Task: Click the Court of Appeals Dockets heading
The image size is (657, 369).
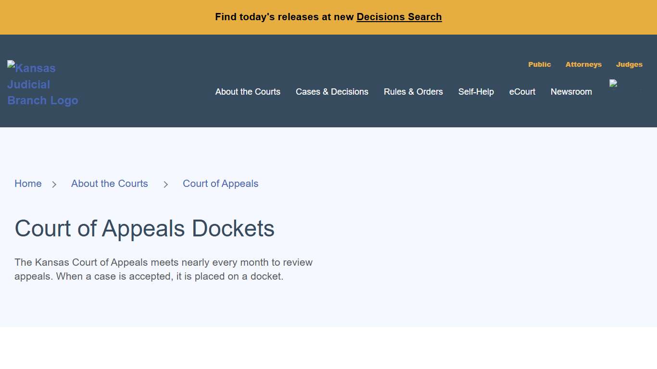Action: (x=144, y=229)
